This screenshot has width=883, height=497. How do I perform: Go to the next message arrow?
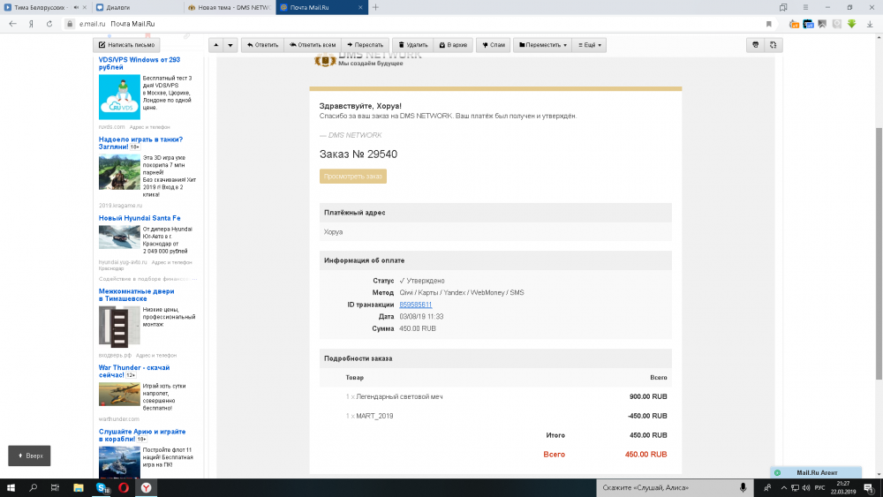(230, 44)
